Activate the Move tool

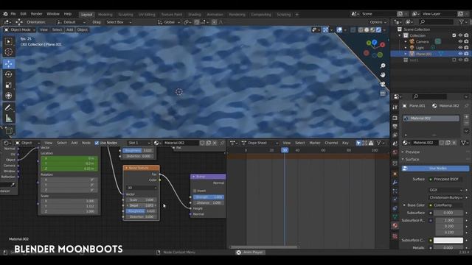pyautogui.click(x=8, y=64)
